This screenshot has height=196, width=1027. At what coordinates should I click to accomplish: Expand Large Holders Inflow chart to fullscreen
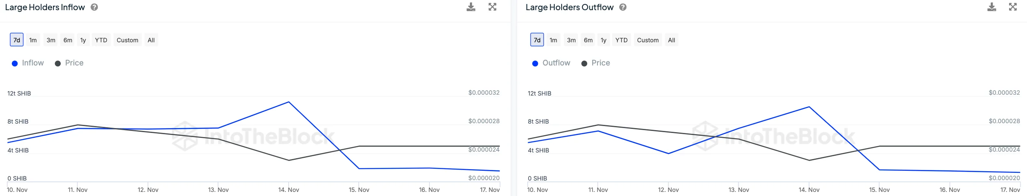(492, 7)
